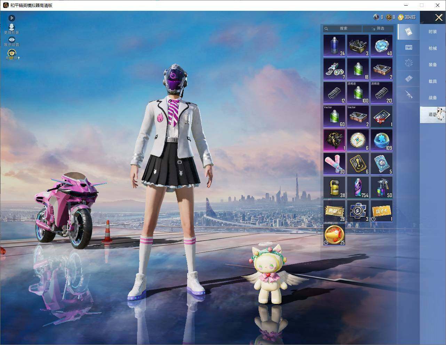Viewport: 446px width, 345px height.
Task: Select the rifle sub-category icon
Action: (x=409, y=94)
